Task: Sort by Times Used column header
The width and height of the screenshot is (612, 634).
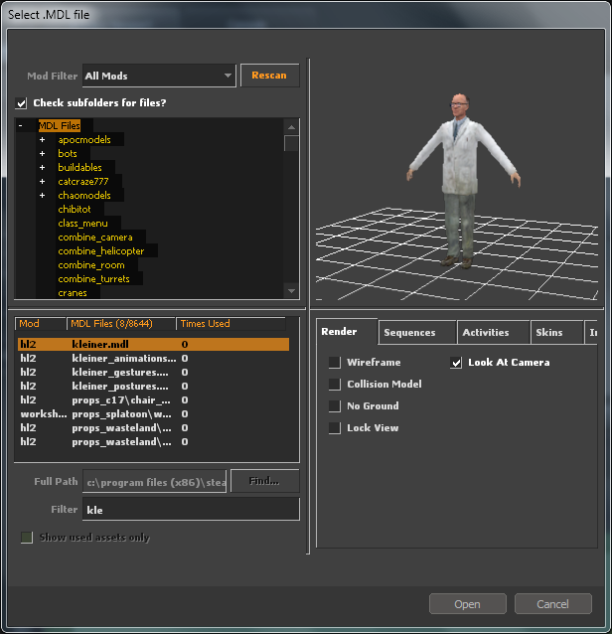Action: click(230, 324)
